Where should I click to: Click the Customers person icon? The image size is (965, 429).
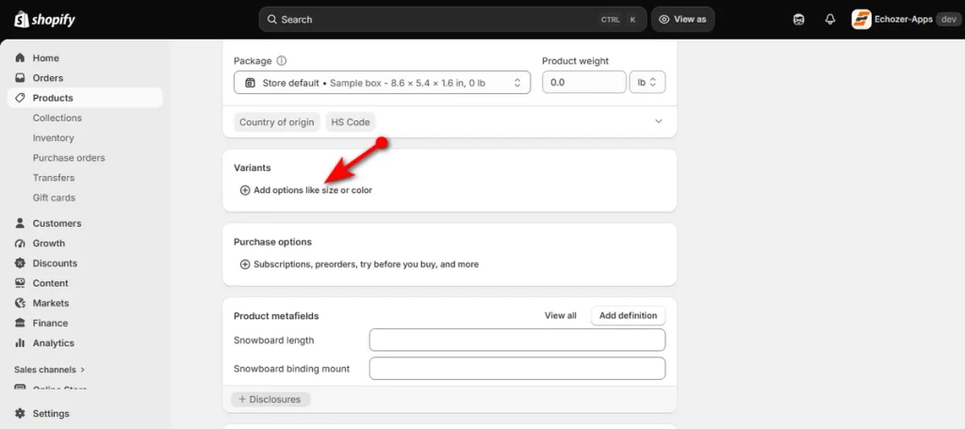pyautogui.click(x=21, y=223)
